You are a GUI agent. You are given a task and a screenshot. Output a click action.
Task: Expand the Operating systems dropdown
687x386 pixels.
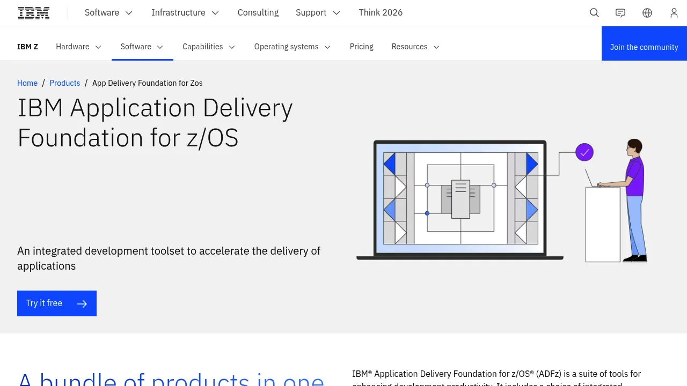293,47
